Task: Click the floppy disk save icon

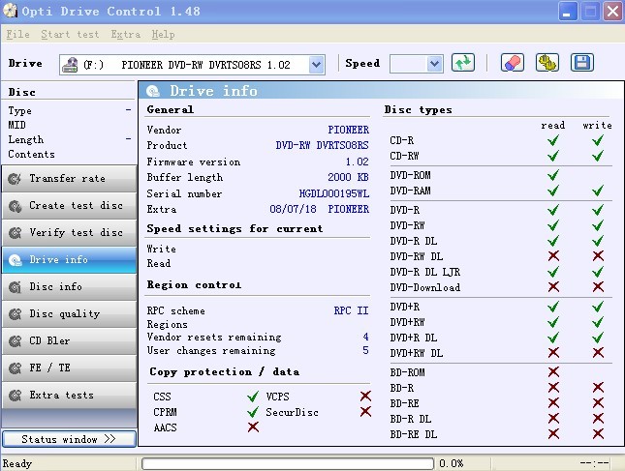Action: pos(582,63)
